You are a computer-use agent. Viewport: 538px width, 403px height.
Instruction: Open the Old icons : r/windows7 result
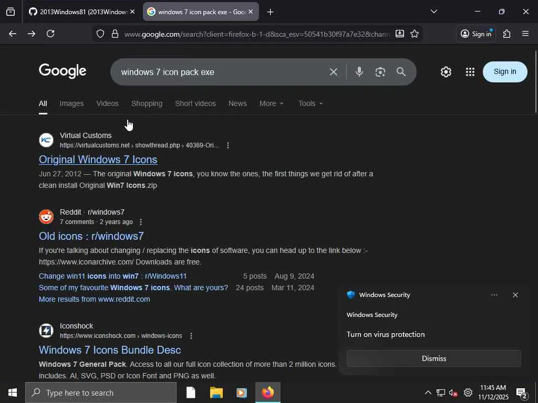coord(91,236)
